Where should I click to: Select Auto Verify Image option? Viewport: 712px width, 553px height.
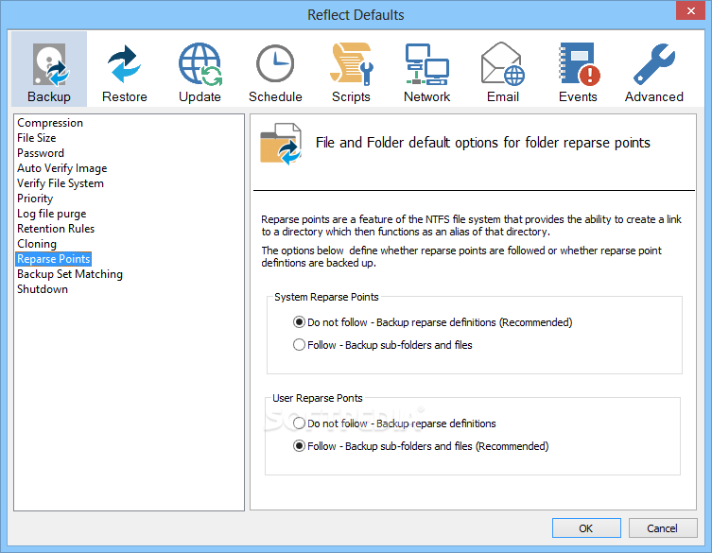[61, 168]
